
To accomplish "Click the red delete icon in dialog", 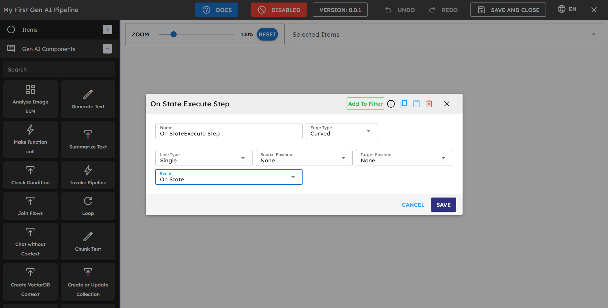I will coord(429,104).
